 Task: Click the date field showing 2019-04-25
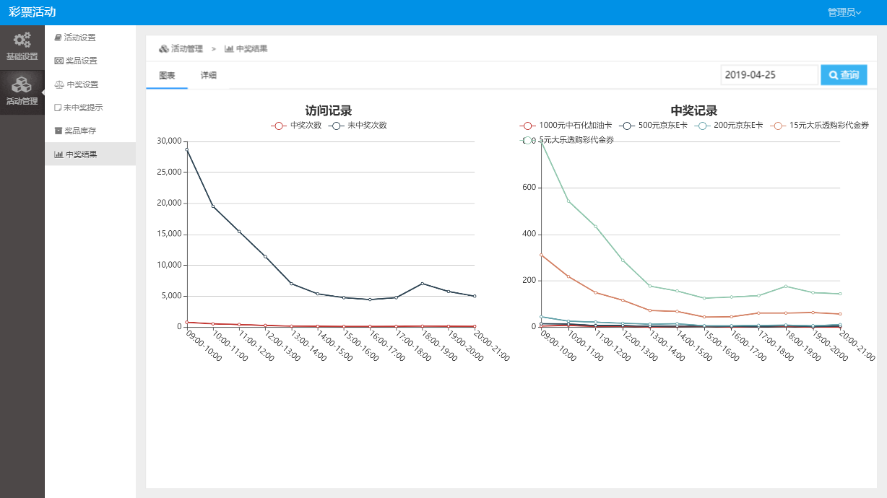[769, 75]
